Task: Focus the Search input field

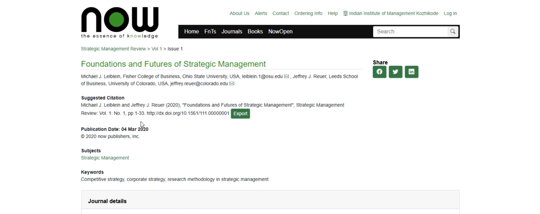Action: [x=410, y=31]
